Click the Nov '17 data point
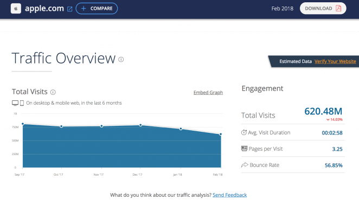Screen dimensions: 359x212 pos(101,126)
